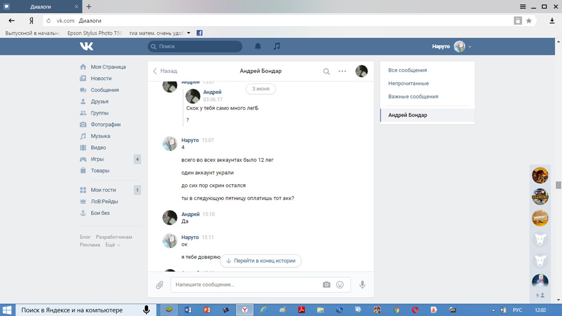Click the browser vertical scrollbar thumb
Viewport: 562px width, 316px height.
[x=558, y=185]
